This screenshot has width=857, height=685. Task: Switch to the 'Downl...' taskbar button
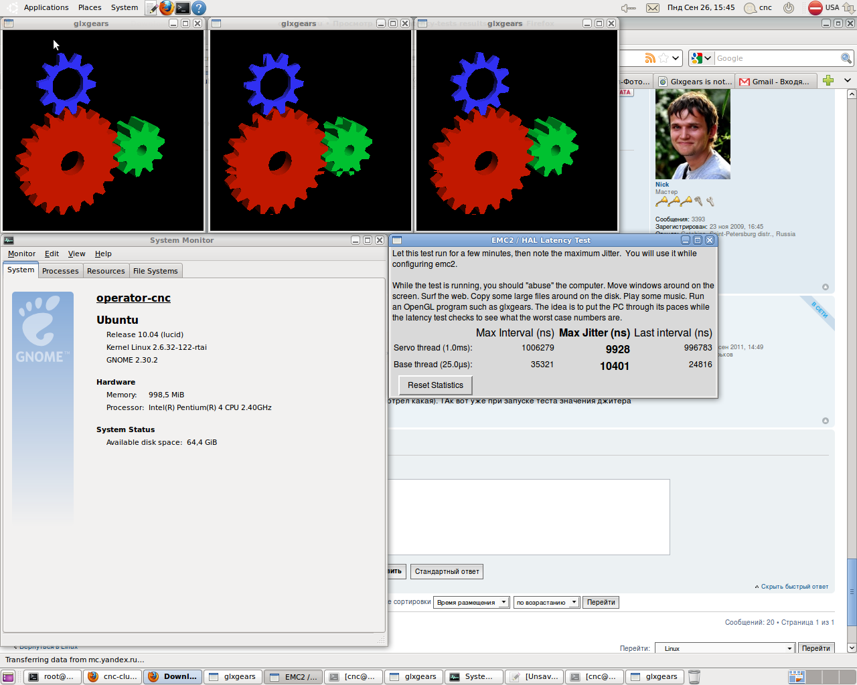coord(173,677)
